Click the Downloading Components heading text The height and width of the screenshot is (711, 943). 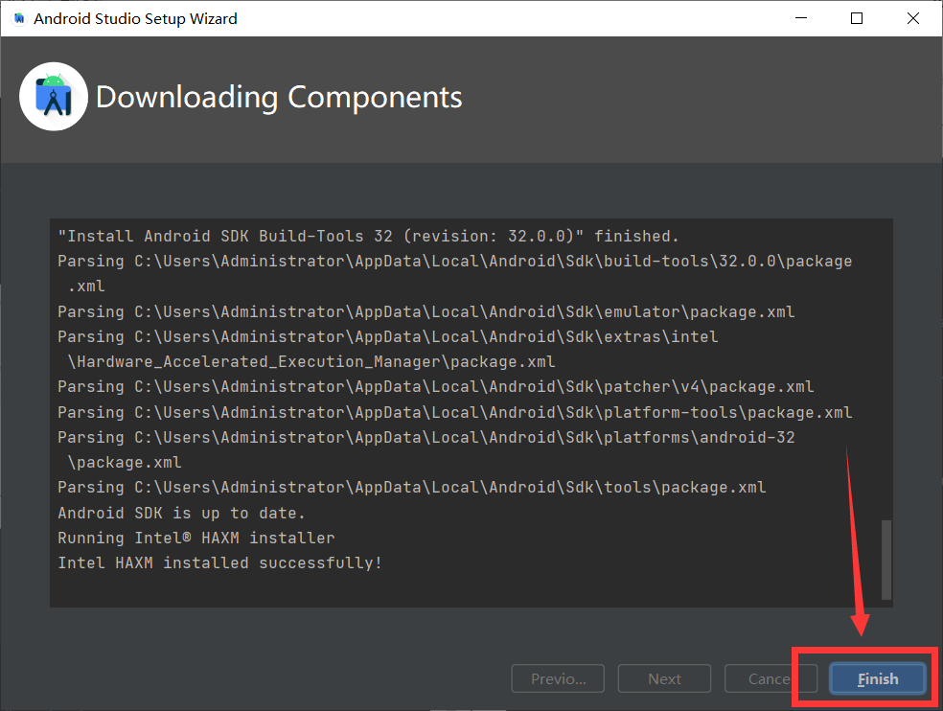279,97
